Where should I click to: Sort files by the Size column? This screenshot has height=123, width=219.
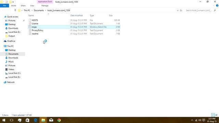(111, 16)
